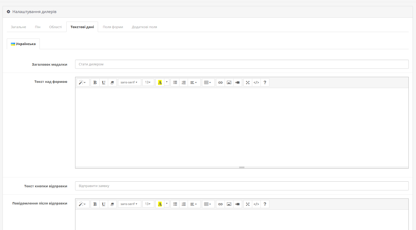Insert link in 'Текст над формою' editor
Screen dimensions: 416x230
point(220,83)
